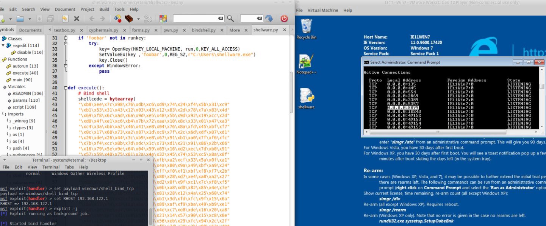Switch to the testbox.py tab
546x226 pixels.
click(x=64, y=30)
